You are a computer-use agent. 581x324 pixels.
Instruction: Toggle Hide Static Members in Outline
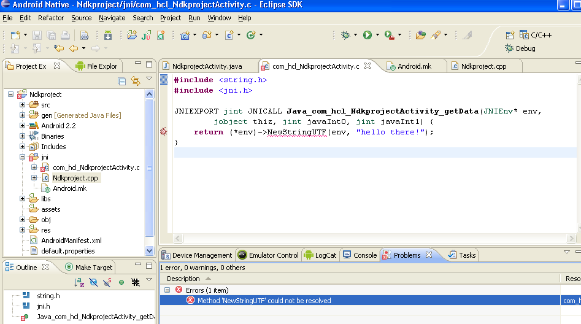click(x=107, y=282)
